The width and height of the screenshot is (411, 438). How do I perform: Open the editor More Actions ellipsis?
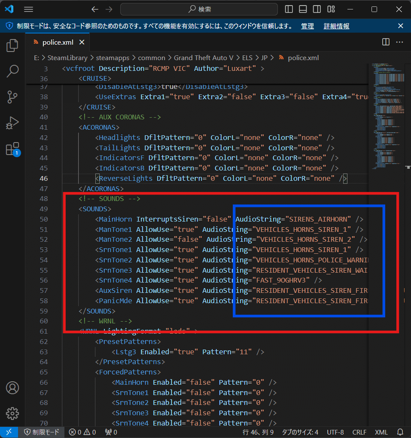click(399, 42)
